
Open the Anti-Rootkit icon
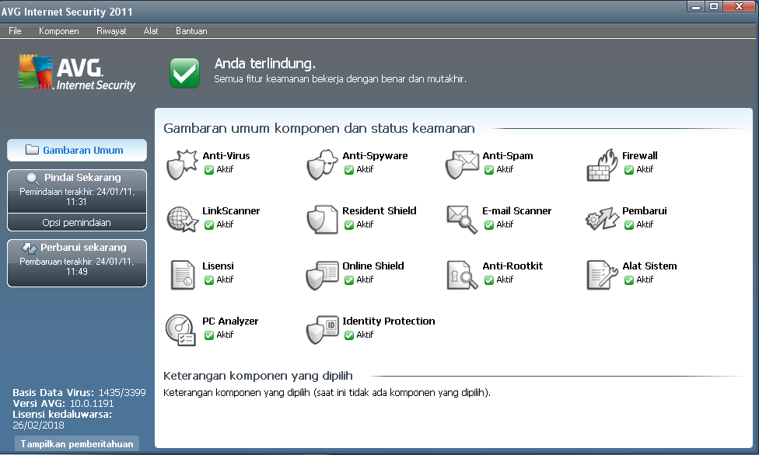tap(462, 275)
